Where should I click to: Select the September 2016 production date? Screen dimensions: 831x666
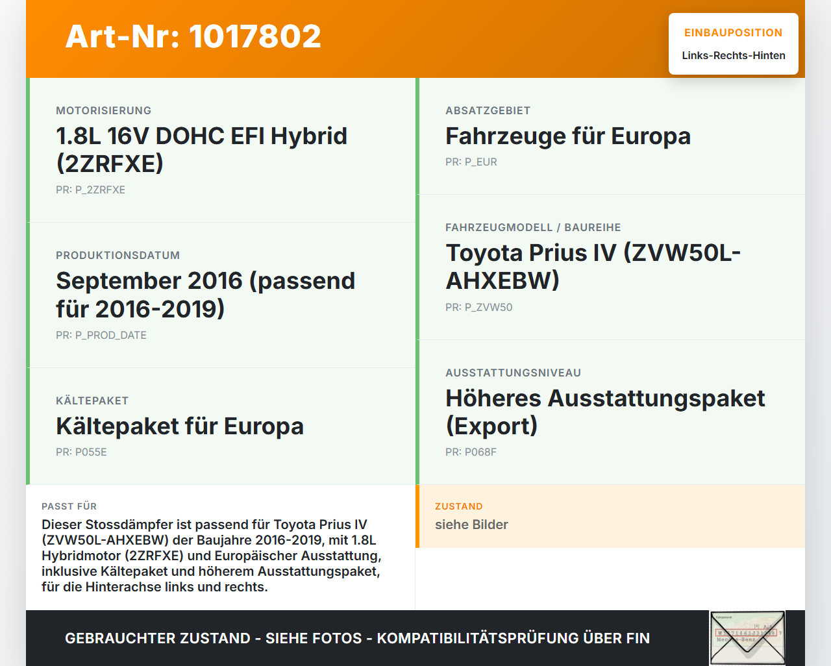[206, 295]
